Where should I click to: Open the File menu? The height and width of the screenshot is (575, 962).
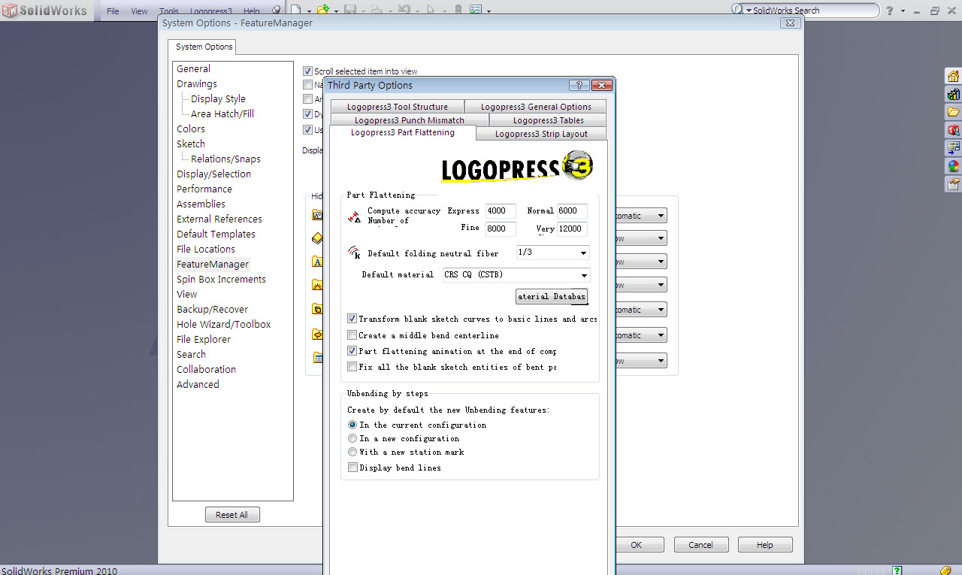[x=113, y=11]
